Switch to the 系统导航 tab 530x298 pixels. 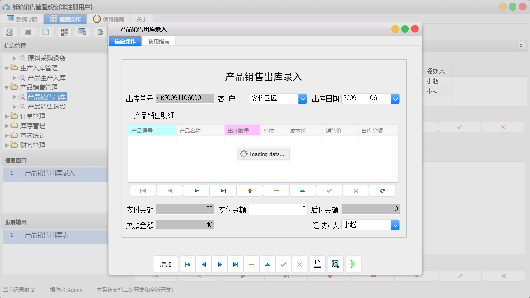(27, 19)
